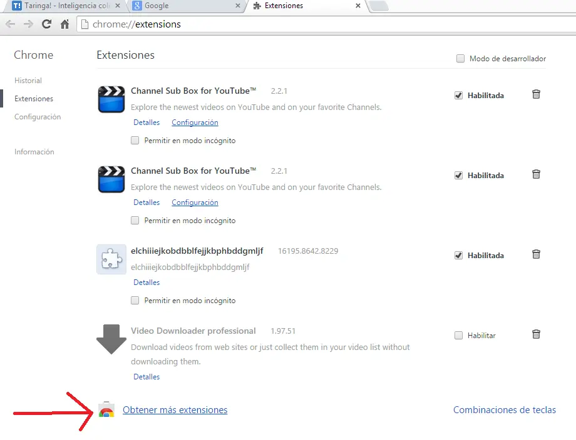
Task: Open Combinaciones de teclas link
Action: click(505, 410)
